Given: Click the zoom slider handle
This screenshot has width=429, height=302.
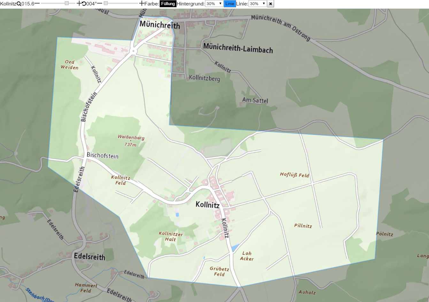Looking at the screenshot, I should 67,4.
